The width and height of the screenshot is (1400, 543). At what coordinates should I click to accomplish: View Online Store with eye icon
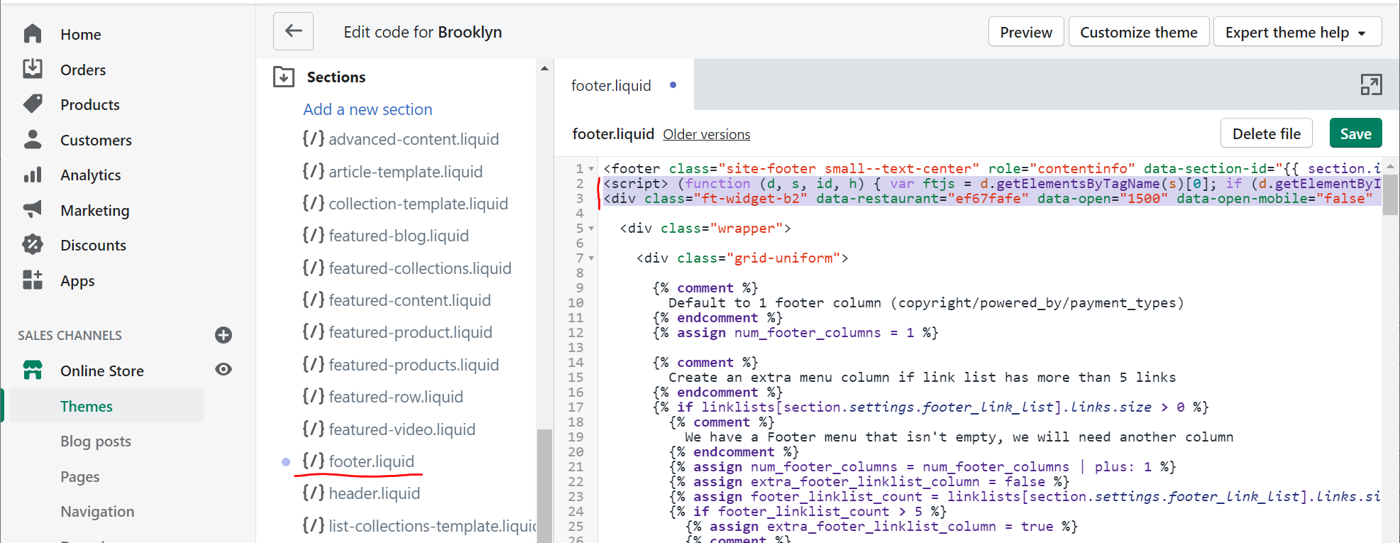pyautogui.click(x=224, y=370)
